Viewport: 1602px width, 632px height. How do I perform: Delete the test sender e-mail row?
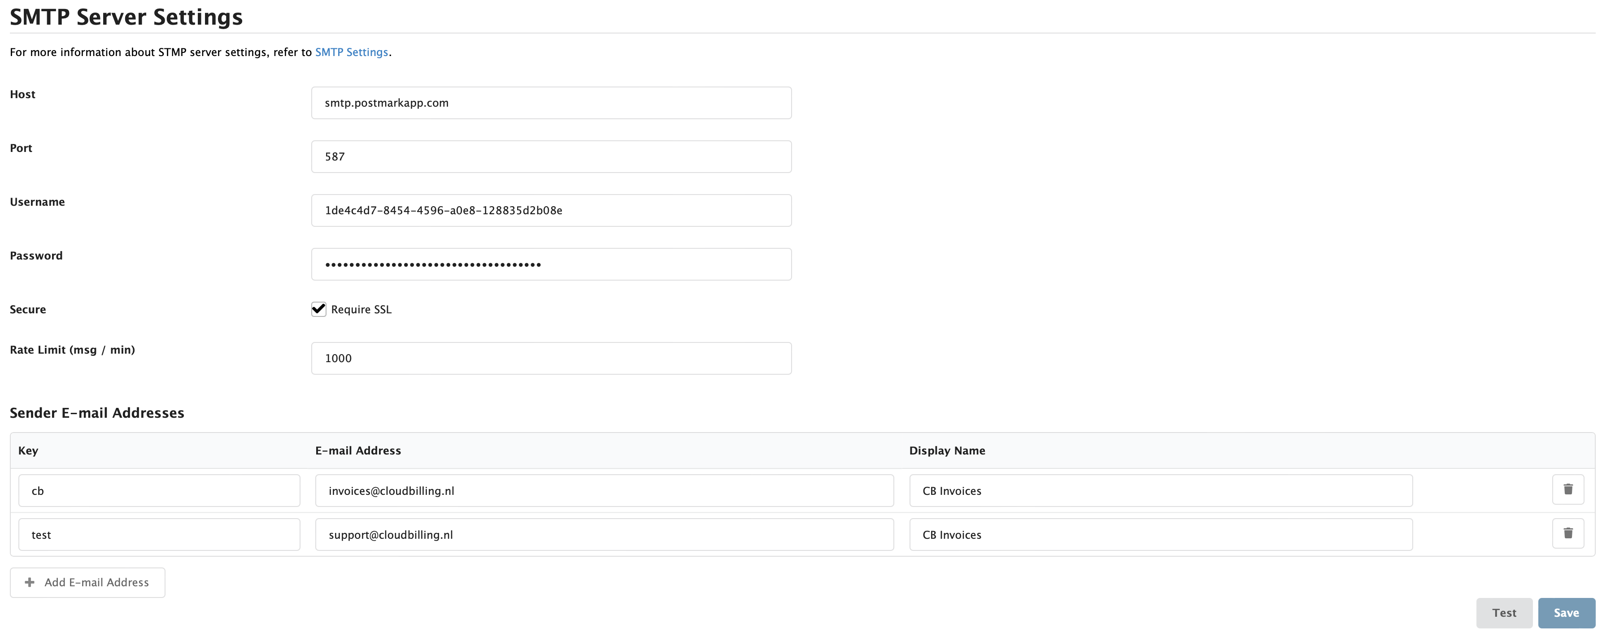(1568, 533)
